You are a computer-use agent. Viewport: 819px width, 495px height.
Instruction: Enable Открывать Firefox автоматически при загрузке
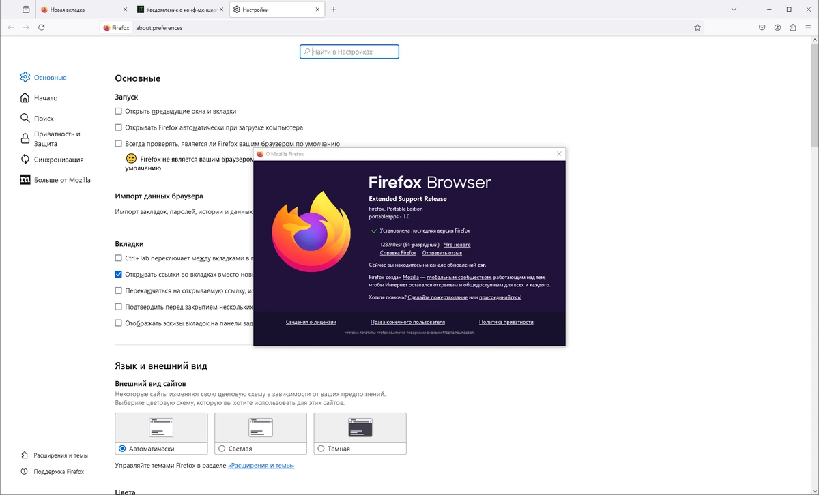click(119, 127)
